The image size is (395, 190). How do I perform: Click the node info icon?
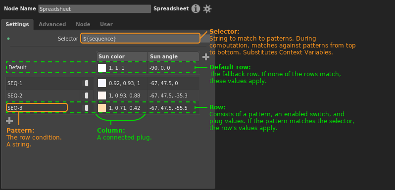[196, 9]
